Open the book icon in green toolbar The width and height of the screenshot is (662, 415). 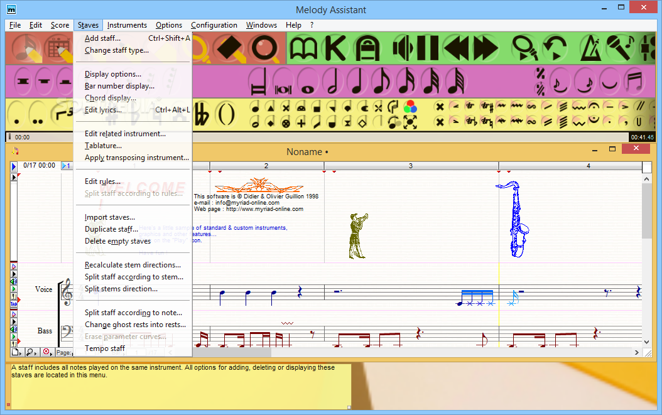pos(303,48)
